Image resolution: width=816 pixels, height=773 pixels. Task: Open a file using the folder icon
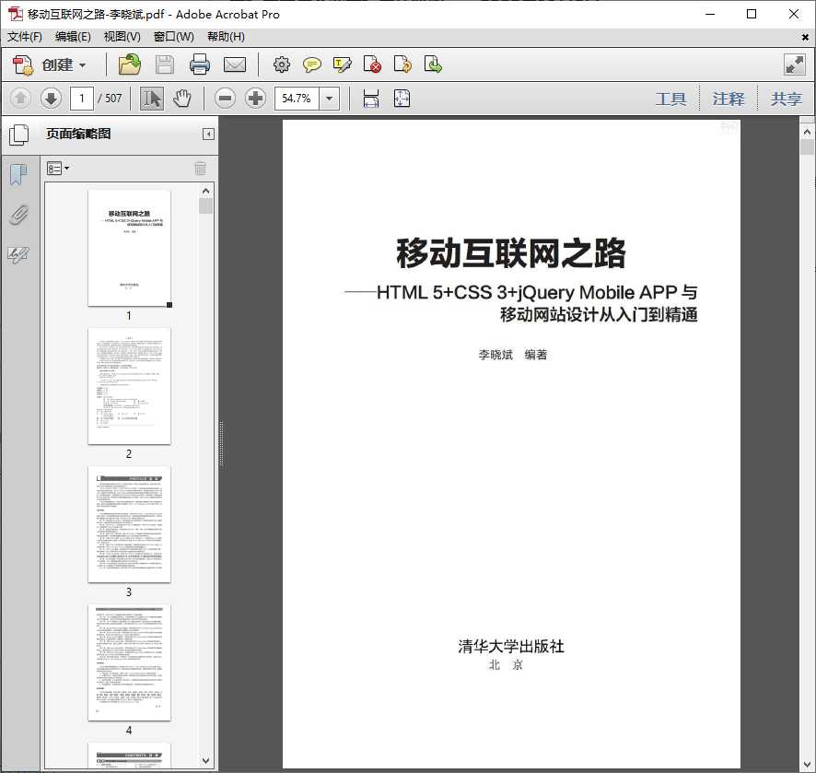pyautogui.click(x=129, y=64)
